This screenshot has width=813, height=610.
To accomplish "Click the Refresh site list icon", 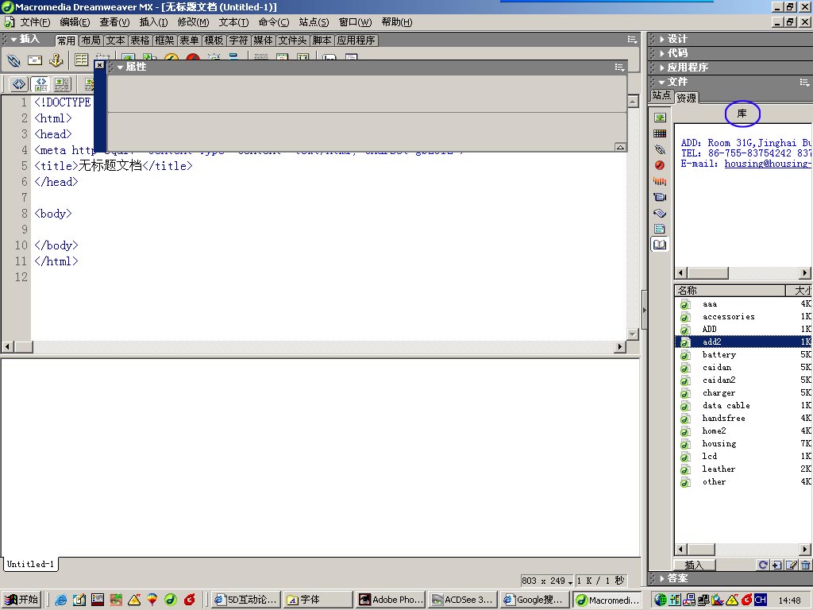I will 763,566.
